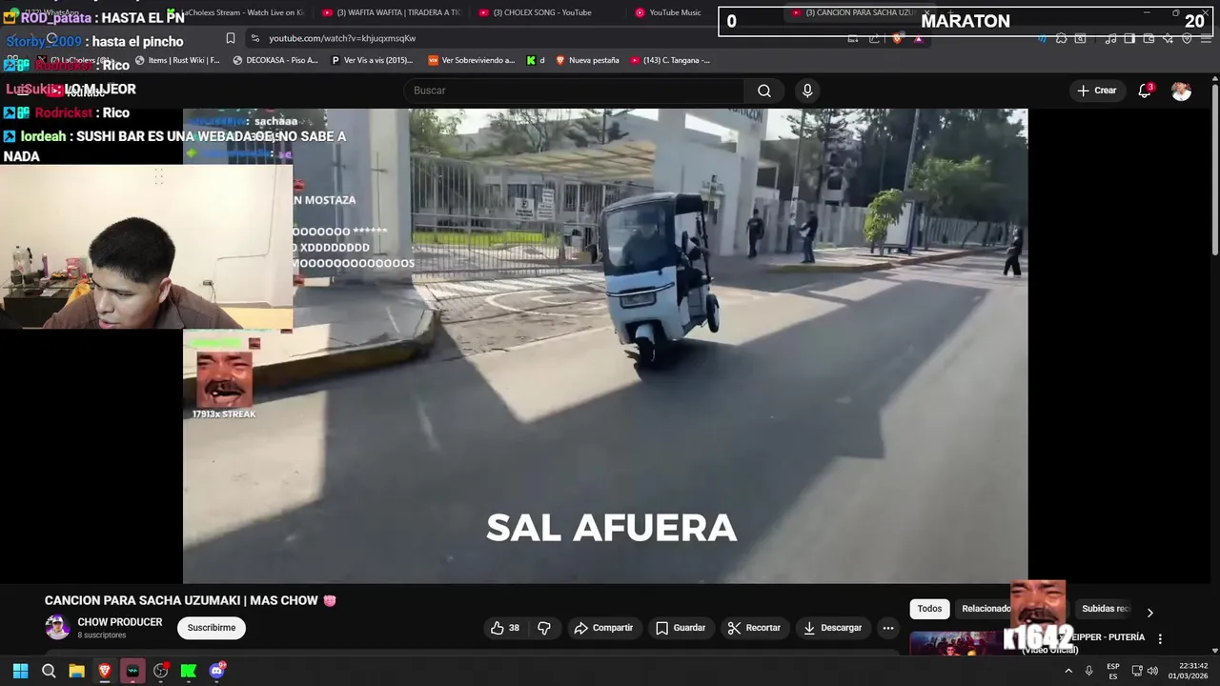Click the bookmark icon in address bar
Screen dimensions: 1220x686
pyautogui.click(x=230, y=38)
